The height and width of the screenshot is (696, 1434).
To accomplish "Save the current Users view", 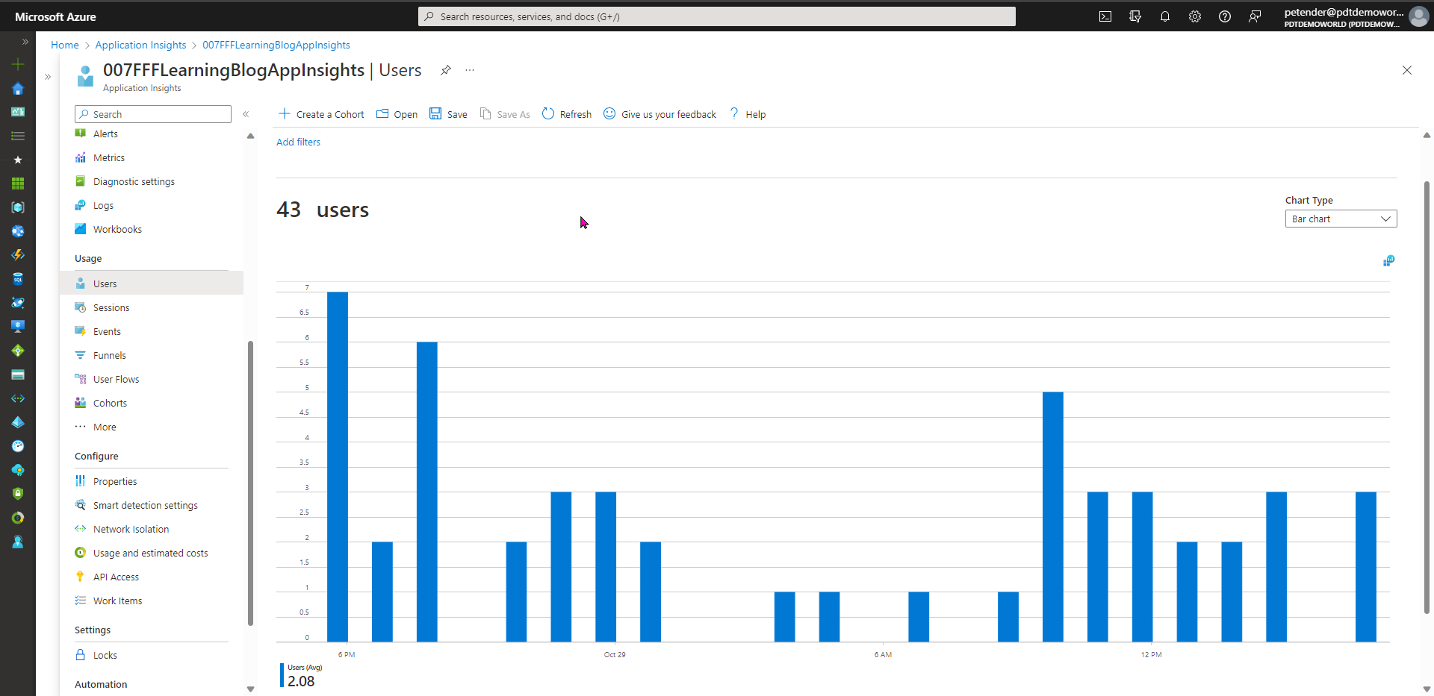I will tap(448, 113).
